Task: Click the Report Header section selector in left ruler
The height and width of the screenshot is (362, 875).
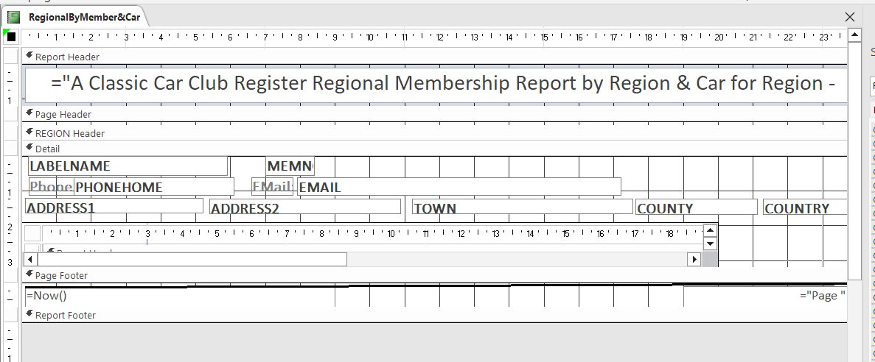Action: pyautogui.click(x=10, y=57)
